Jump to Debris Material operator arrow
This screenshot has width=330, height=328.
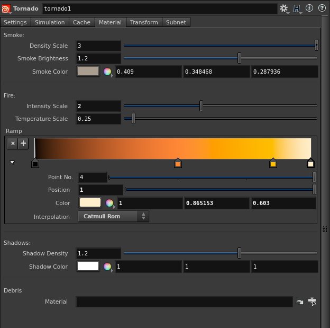pos(300,302)
